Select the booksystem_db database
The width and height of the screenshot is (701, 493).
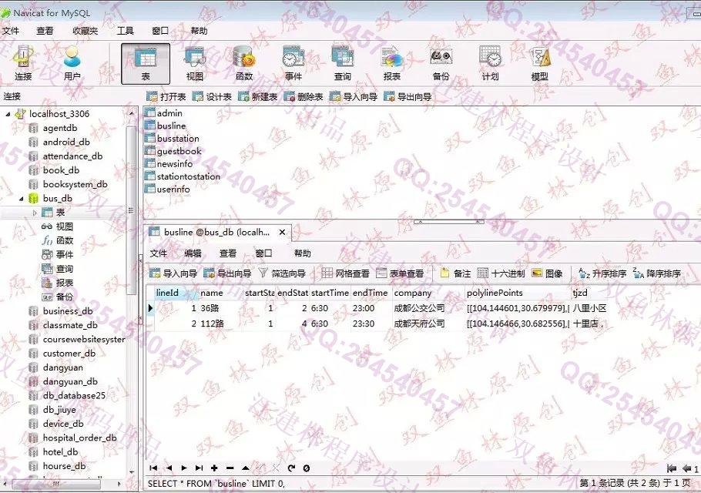pyautogui.click(x=68, y=185)
